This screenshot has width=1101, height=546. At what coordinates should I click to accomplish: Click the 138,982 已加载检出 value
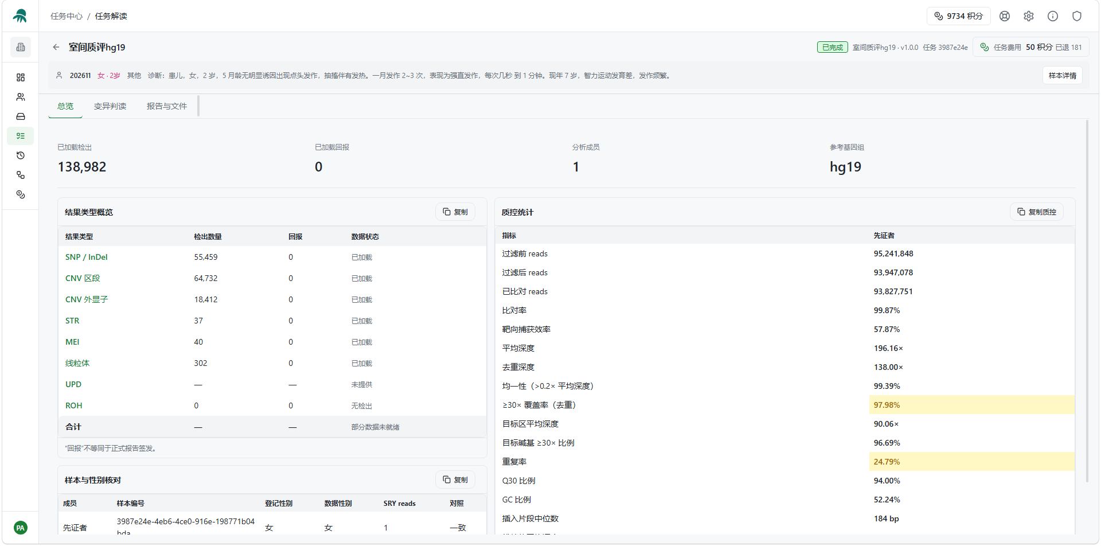[x=82, y=167]
